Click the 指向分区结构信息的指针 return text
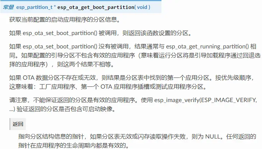Viewport: 262px width, 149px height. pyautogui.click(x=51, y=136)
